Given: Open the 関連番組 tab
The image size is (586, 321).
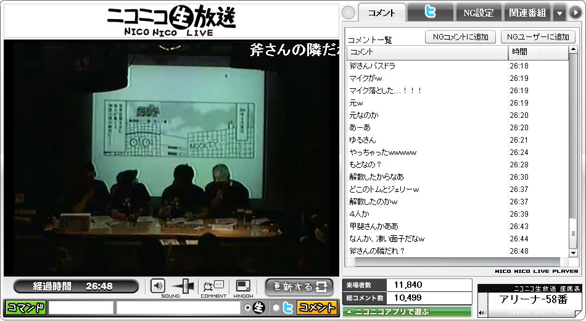Looking at the screenshot, I should [527, 13].
